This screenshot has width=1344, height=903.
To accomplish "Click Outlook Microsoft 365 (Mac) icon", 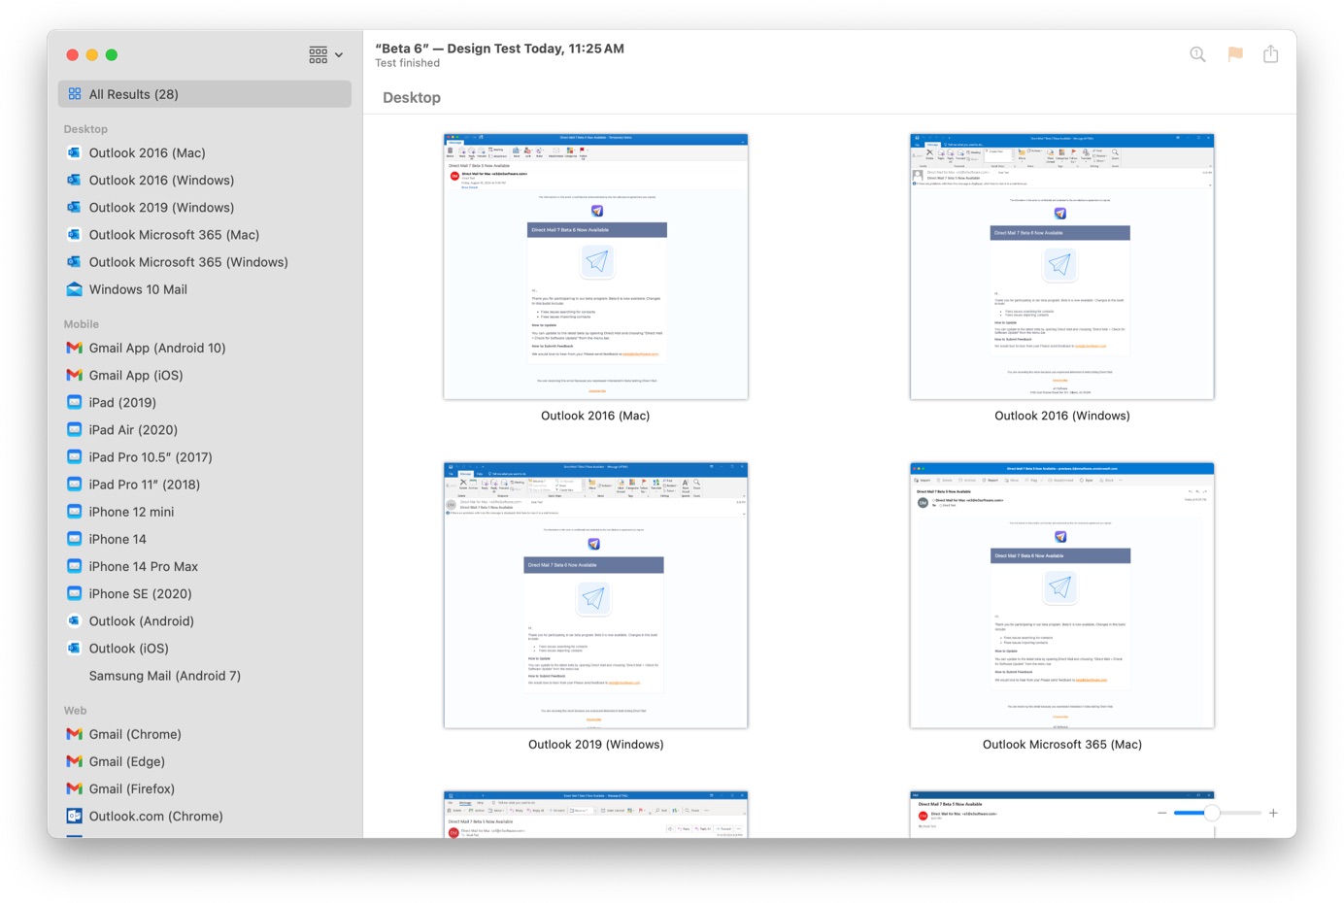I will 74,234.
